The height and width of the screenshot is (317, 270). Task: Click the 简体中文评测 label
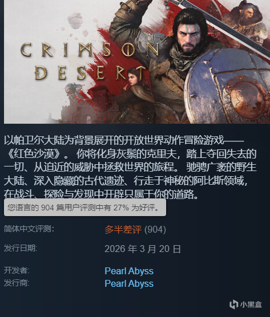point(29,229)
